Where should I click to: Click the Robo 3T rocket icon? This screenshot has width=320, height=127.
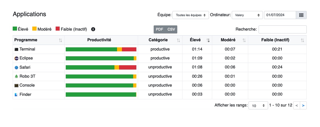(x=16, y=76)
